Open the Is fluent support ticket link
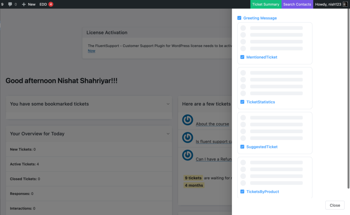 (214, 142)
